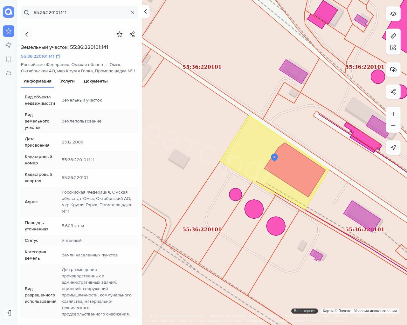The width and height of the screenshot is (407, 325).
Task: Click the blue parcel marker pin
Action: [x=274, y=157]
